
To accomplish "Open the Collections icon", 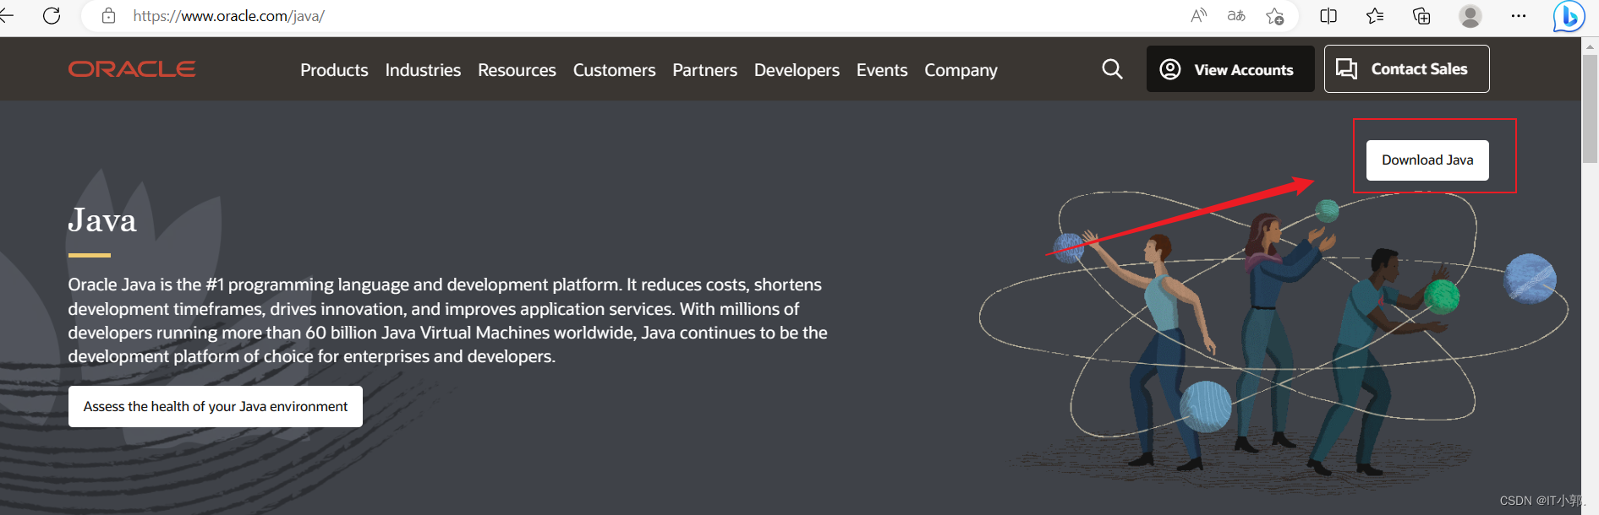I will (1421, 15).
